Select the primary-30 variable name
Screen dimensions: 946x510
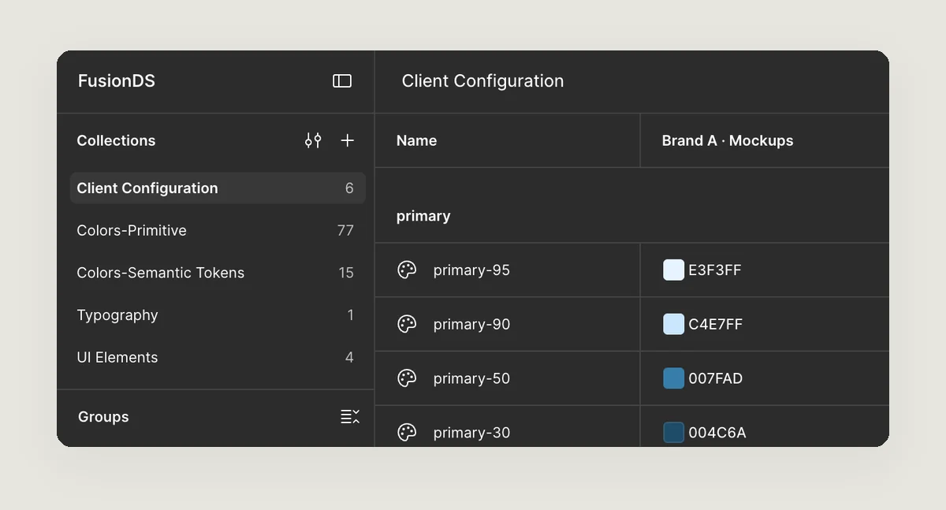[471, 433]
